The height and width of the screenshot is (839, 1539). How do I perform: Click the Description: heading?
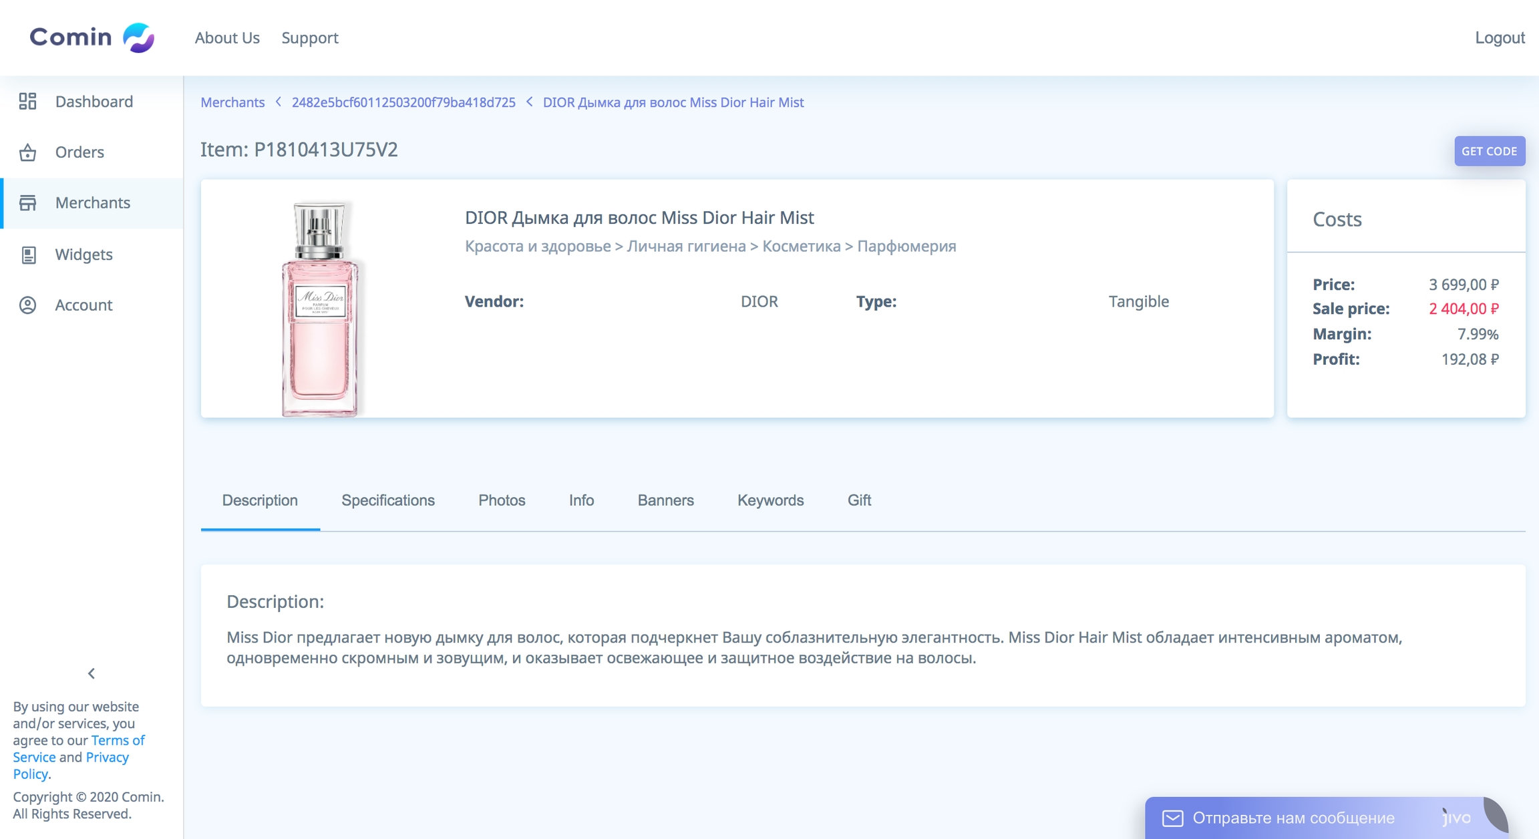pos(275,602)
